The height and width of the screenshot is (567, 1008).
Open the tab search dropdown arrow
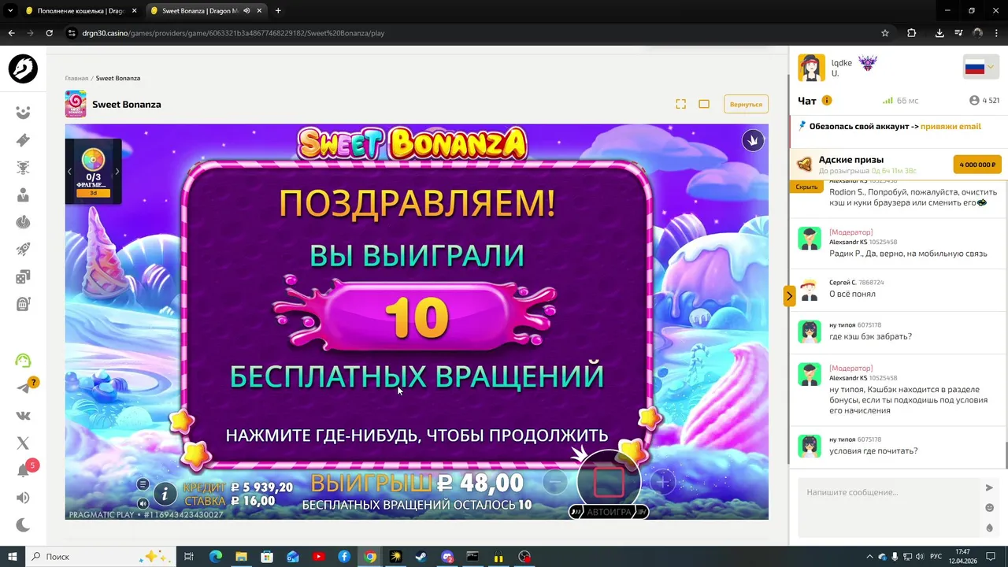pyautogui.click(x=10, y=11)
